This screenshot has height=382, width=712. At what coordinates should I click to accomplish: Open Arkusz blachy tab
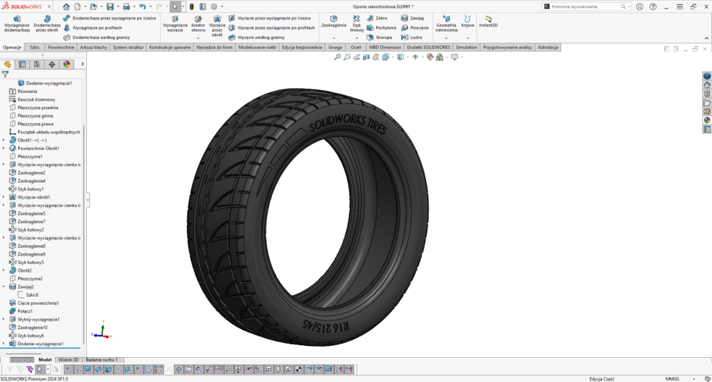(x=94, y=47)
